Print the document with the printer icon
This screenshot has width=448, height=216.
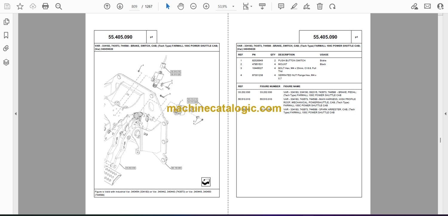[x=45, y=6]
